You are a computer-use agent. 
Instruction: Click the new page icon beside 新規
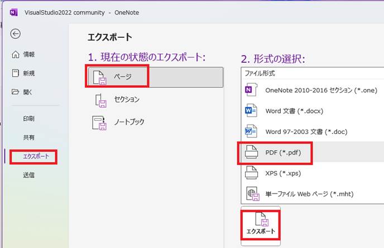coord(16,73)
